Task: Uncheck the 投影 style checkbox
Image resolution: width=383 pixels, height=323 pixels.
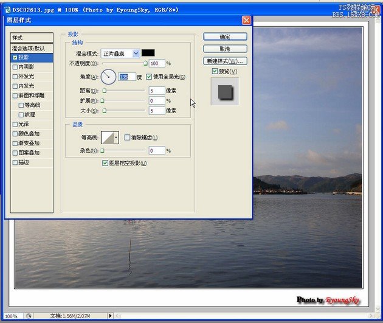Action: pyautogui.click(x=15, y=57)
